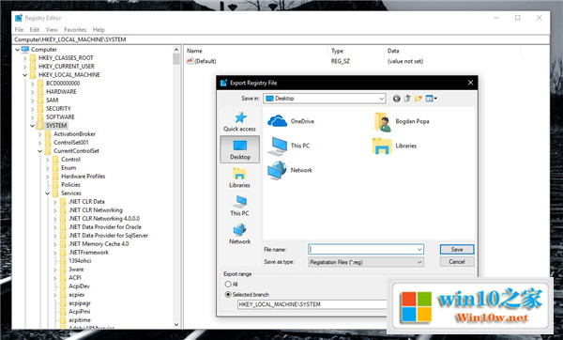Expand the HKEY_CLASSES_ROOT tree node
This screenshot has width=563, height=340.
point(24,58)
